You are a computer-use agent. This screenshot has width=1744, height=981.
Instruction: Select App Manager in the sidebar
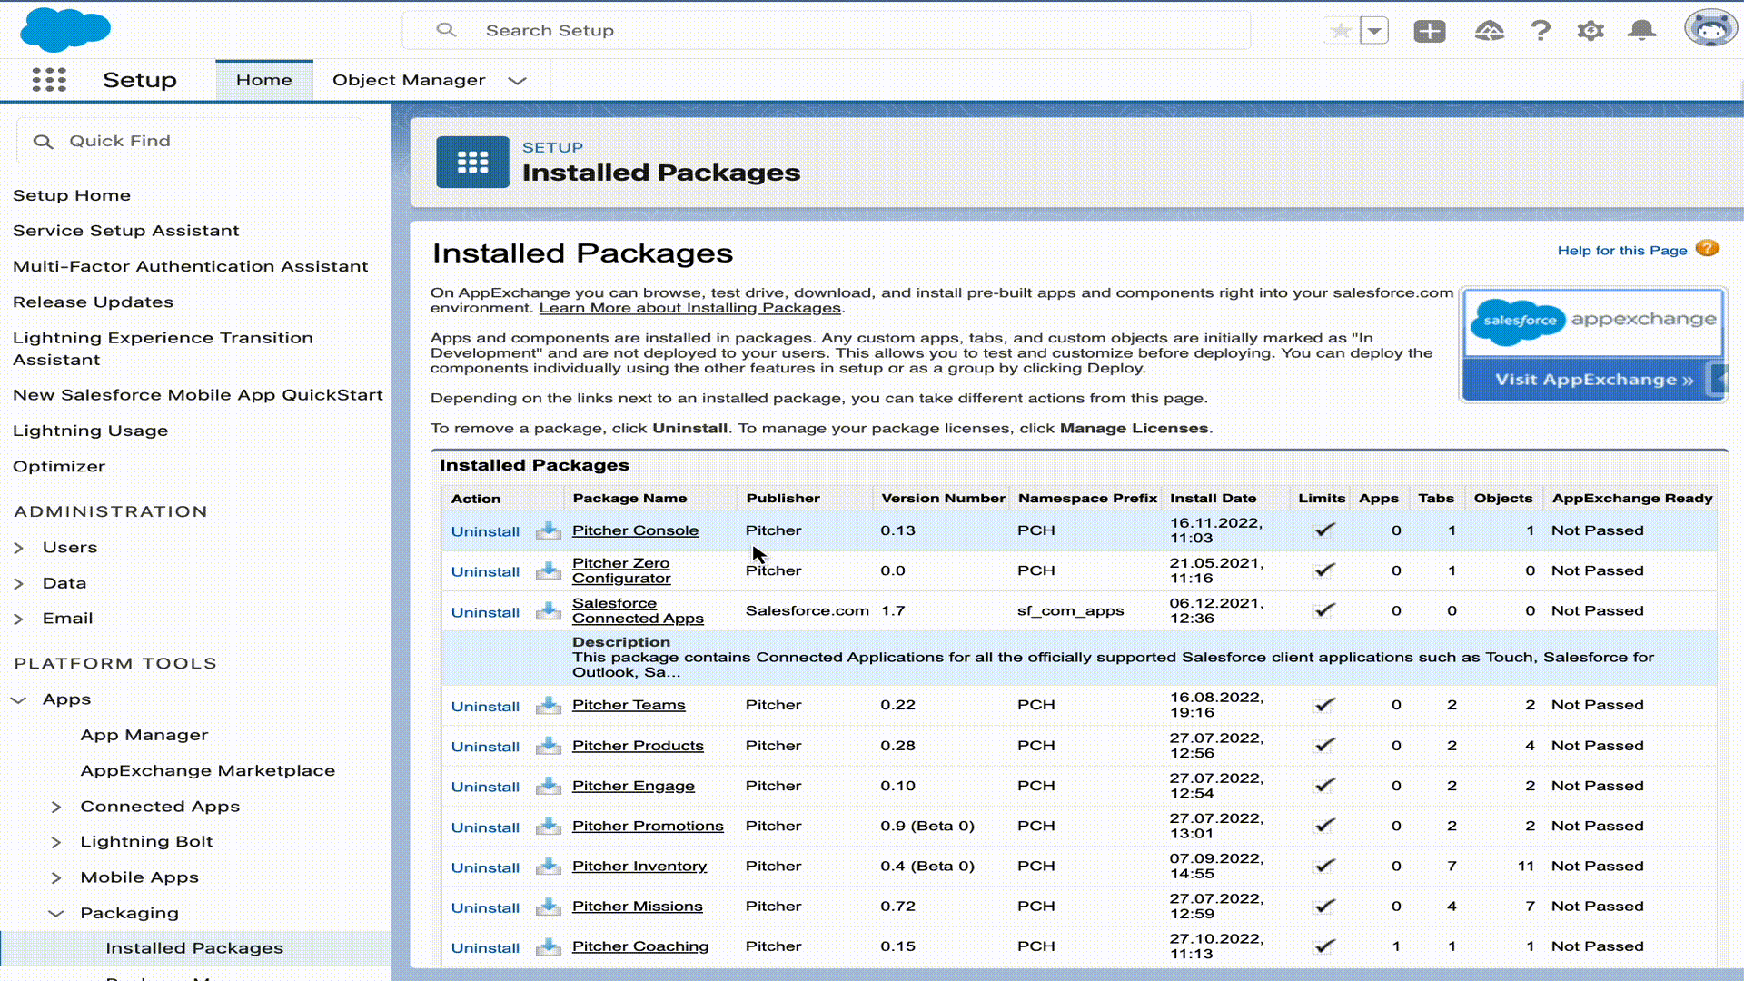tap(144, 735)
